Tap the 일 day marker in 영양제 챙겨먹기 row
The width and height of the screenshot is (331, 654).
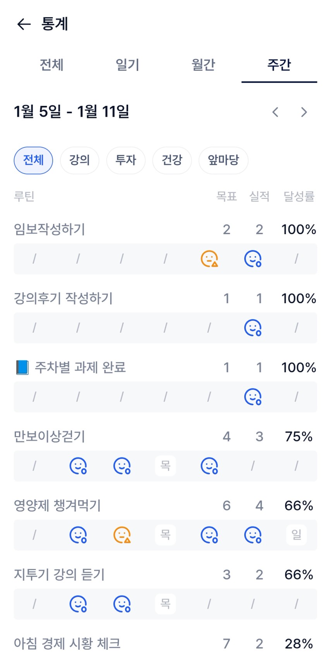[x=297, y=535]
